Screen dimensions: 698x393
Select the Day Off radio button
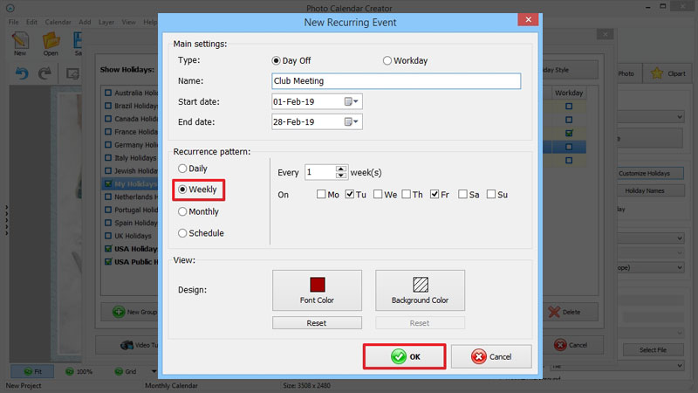click(276, 60)
